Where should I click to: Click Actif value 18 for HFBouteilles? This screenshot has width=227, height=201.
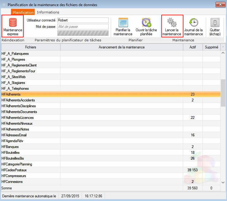193,153
